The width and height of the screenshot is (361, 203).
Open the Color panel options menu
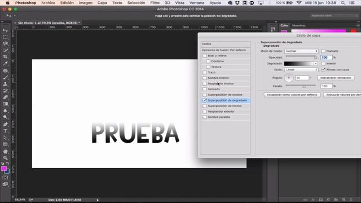click(x=358, y=25)
